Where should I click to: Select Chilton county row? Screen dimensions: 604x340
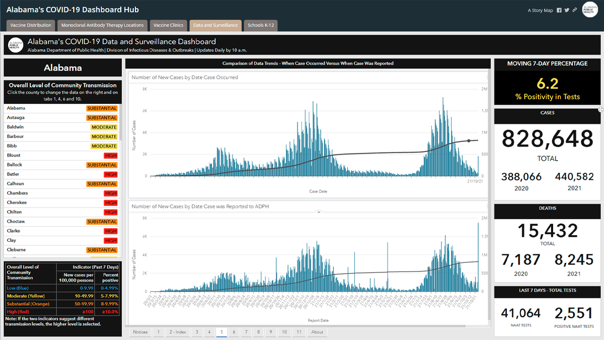(62, 212)
